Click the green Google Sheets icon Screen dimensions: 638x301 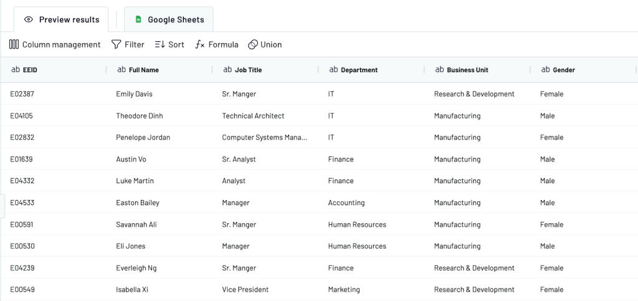tap(138, 19)
